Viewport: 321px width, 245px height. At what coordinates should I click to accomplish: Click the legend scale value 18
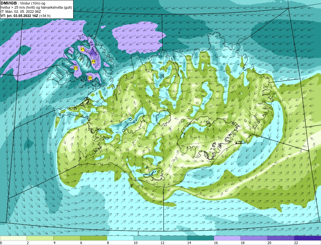(x=242, y=243)
